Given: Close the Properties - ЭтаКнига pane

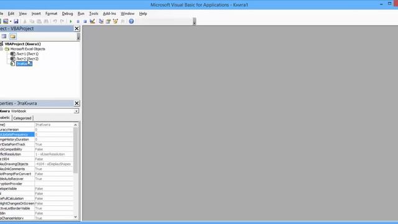Looking at the screenshot, I should pyautogui.click(x=76, y=103).
